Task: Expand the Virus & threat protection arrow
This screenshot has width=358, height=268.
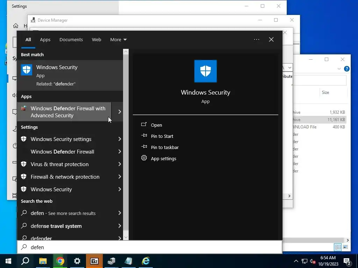Action: tap(120, 164)
